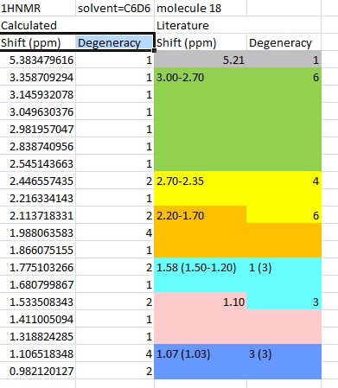Click the calculated shift 5.383479616 cell
Viewport: 338px width, 388px height.
[38, 60]
